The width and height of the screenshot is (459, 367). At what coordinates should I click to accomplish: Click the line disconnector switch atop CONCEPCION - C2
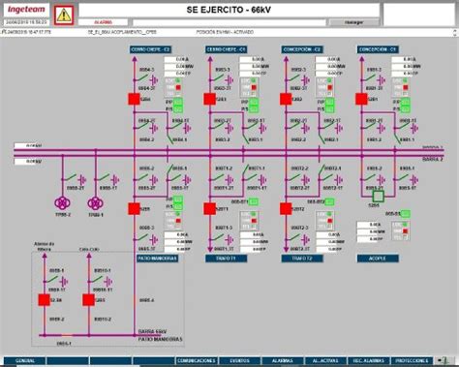click(293, 78)
